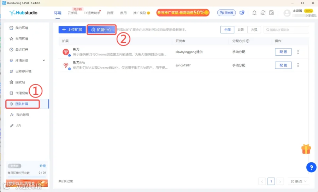The width and height of the screenshot is (318, 192).
Task: Click the 上传扩展 button
Action: click(x=72, y=30)
